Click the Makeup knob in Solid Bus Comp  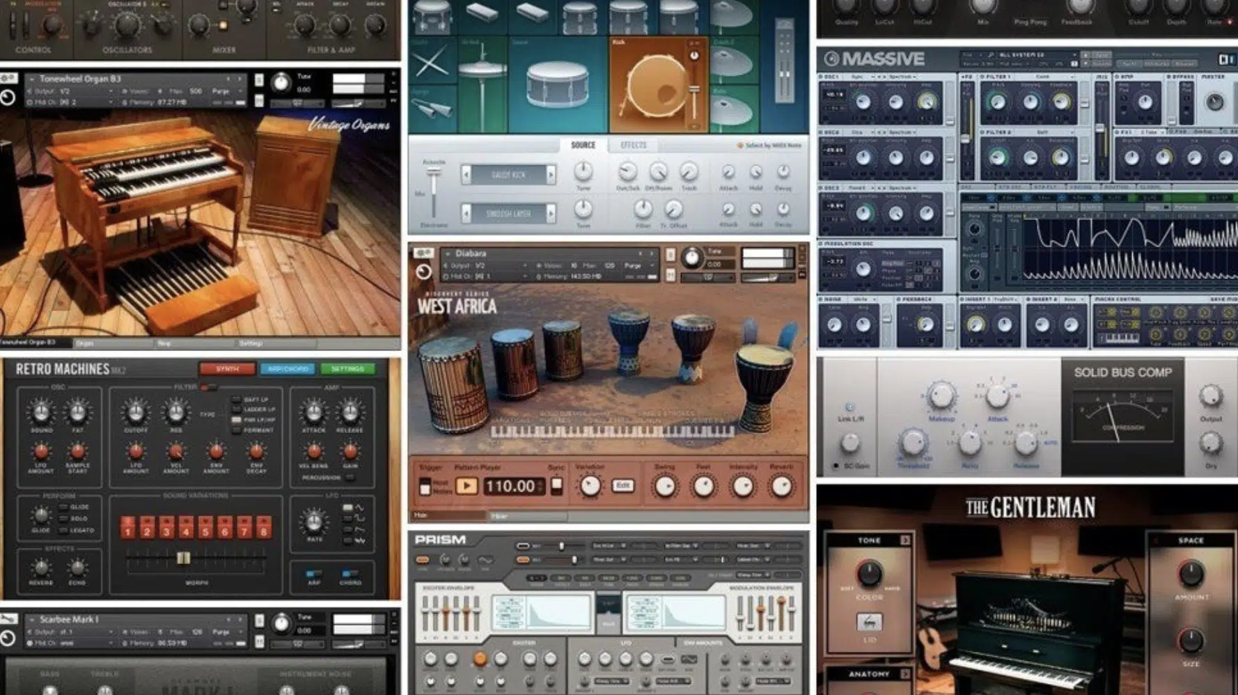click(941, 396)
